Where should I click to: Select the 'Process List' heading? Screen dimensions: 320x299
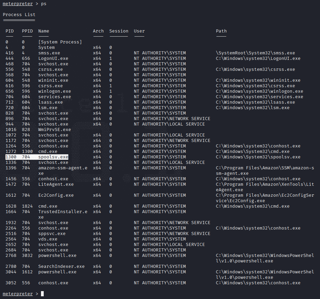(19, 15)
